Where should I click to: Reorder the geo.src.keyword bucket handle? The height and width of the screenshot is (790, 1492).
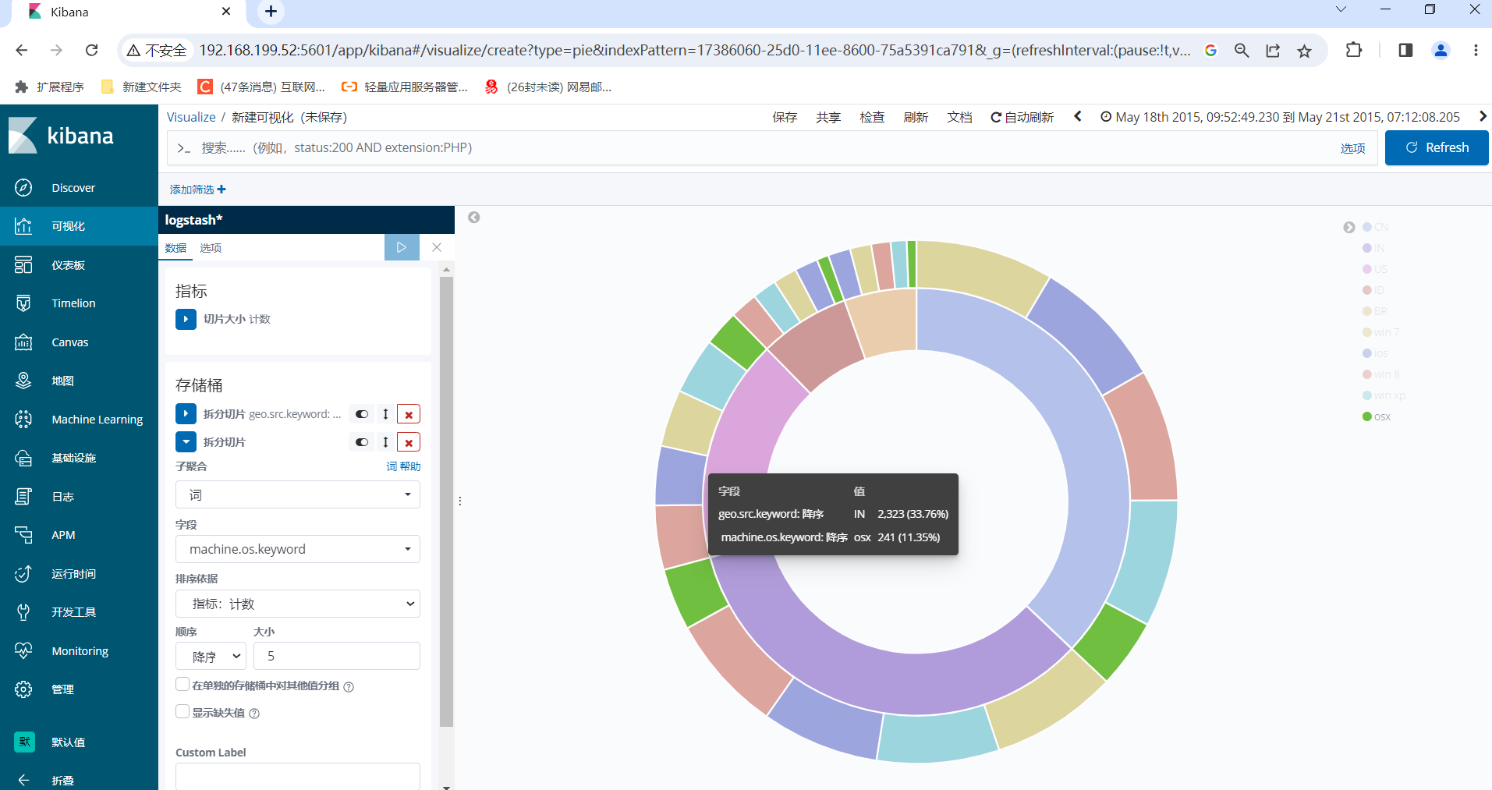coord(385,414)
